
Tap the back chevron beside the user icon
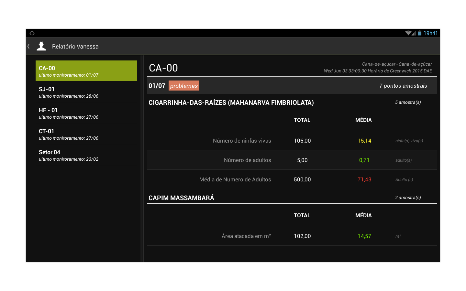(x=28, y=46)
